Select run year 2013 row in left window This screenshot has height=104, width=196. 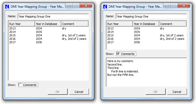pos(48,28)
